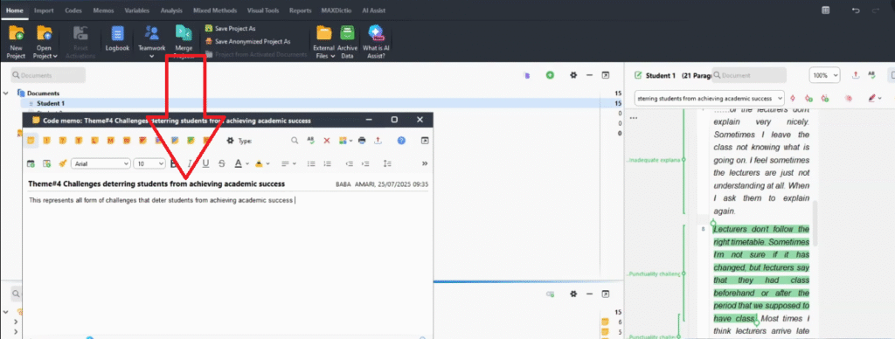Open the Mixed Methods tab
The width and height of the screenshot is (895, 339).
click(215, 10)
